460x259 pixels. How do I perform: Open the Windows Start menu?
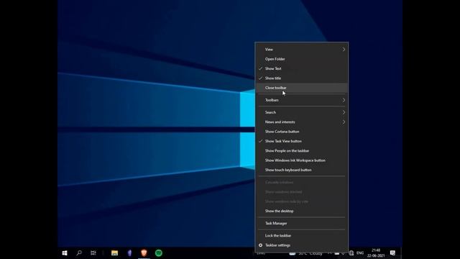(65, 253)
